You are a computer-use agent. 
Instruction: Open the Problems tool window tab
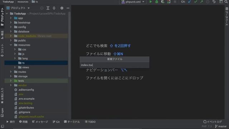(23, 122)
